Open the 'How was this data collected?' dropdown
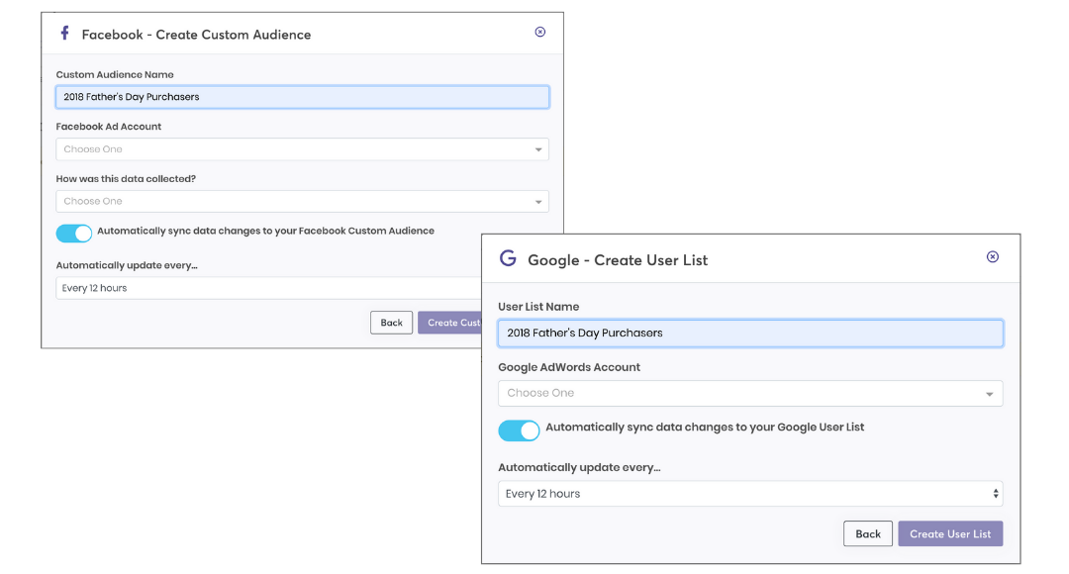Image resolution: width=1069 pixels, height=574 pixels. click(x=302, y=201)
